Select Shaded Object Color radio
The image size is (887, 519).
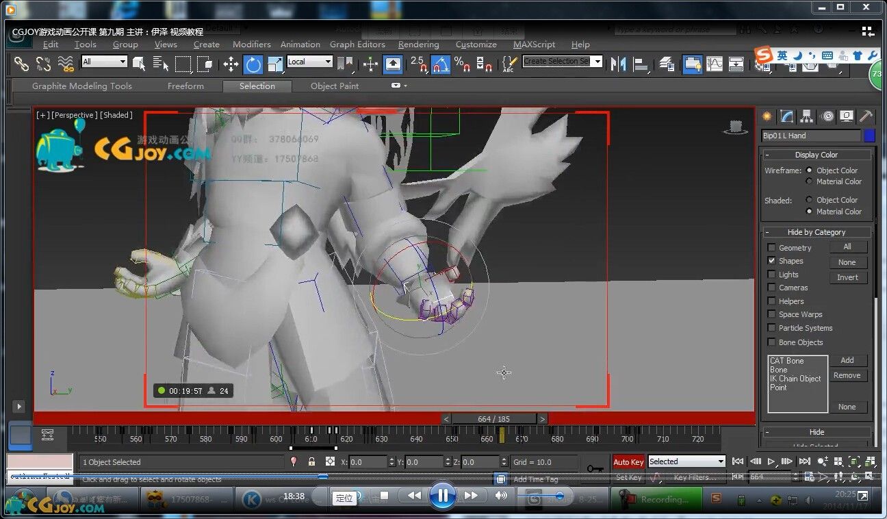point(809,200)
